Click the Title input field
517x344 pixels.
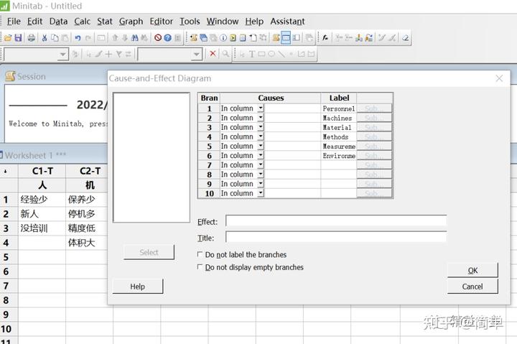tap(336, 237)
